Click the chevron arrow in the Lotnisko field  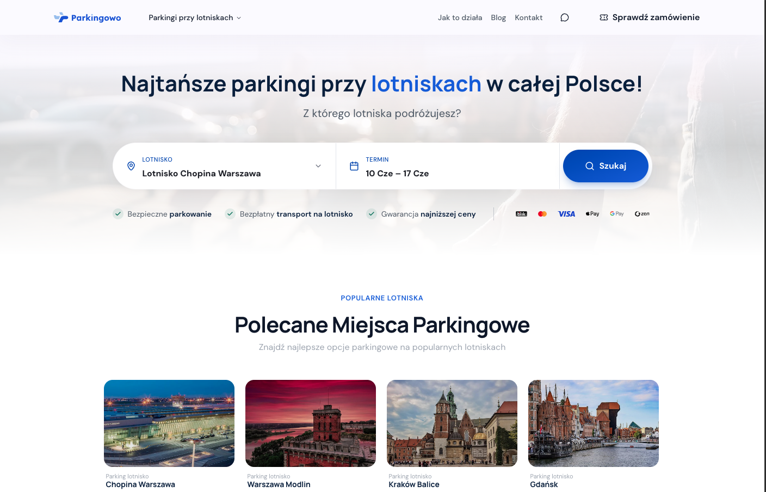pos(318,166)
